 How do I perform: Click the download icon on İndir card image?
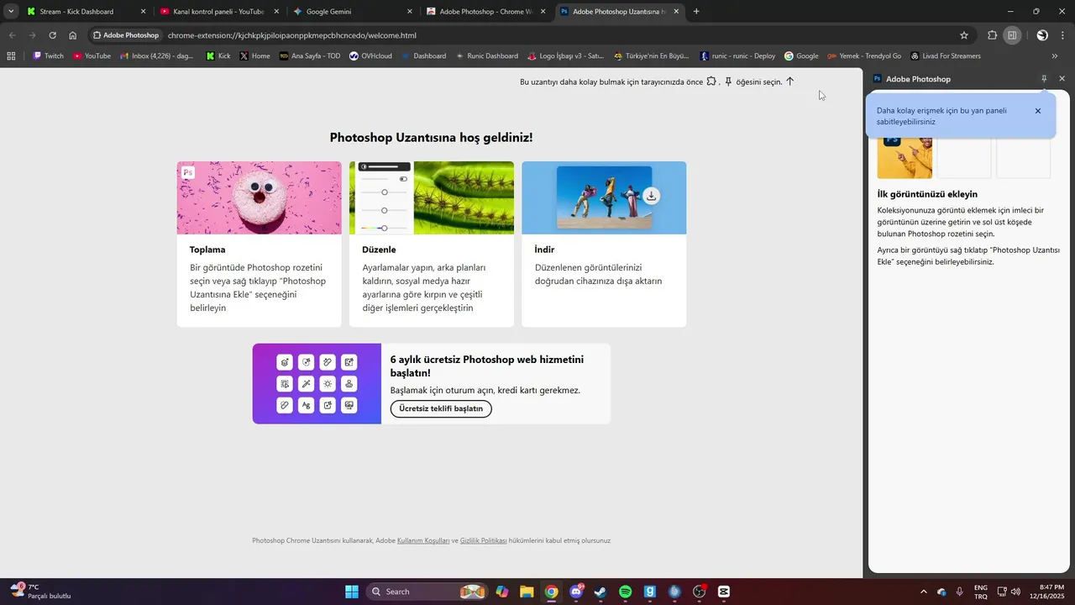(651, 196)
